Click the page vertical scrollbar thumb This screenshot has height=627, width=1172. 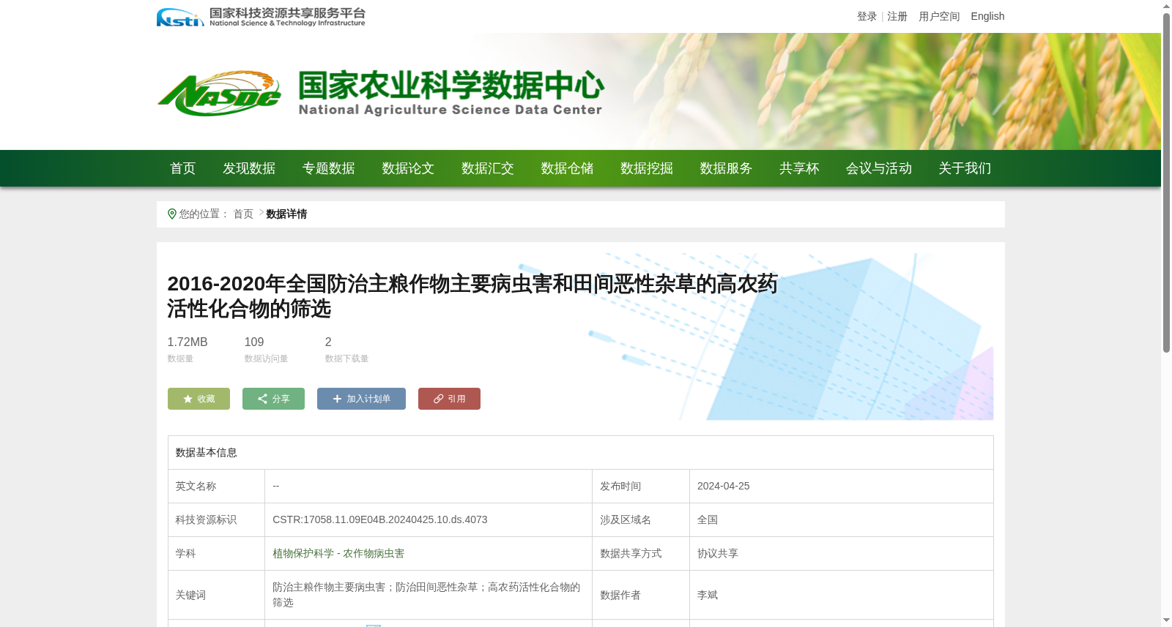click(1166, 183)
